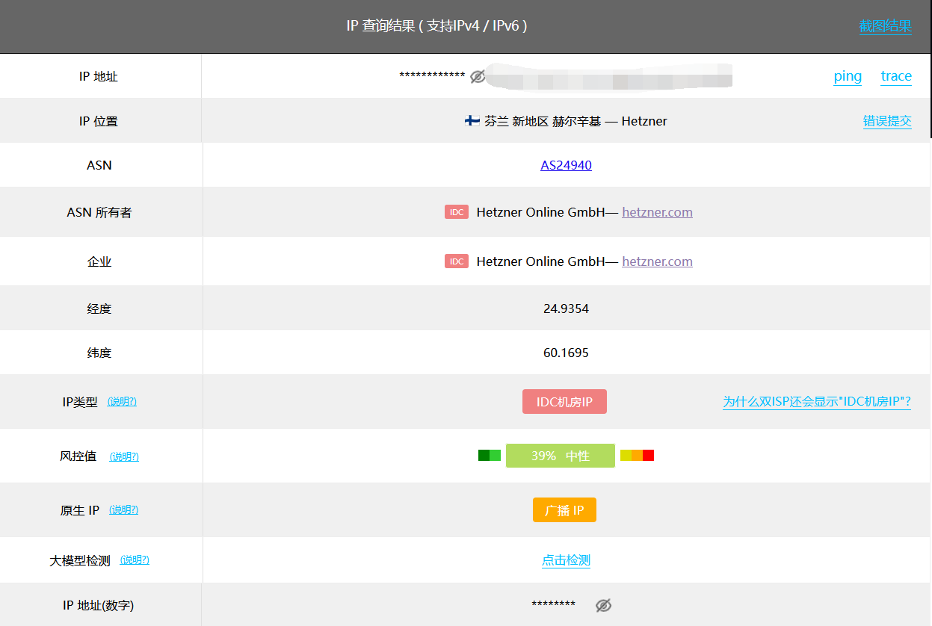Click the 原生 IP row label

click(80, 511)
